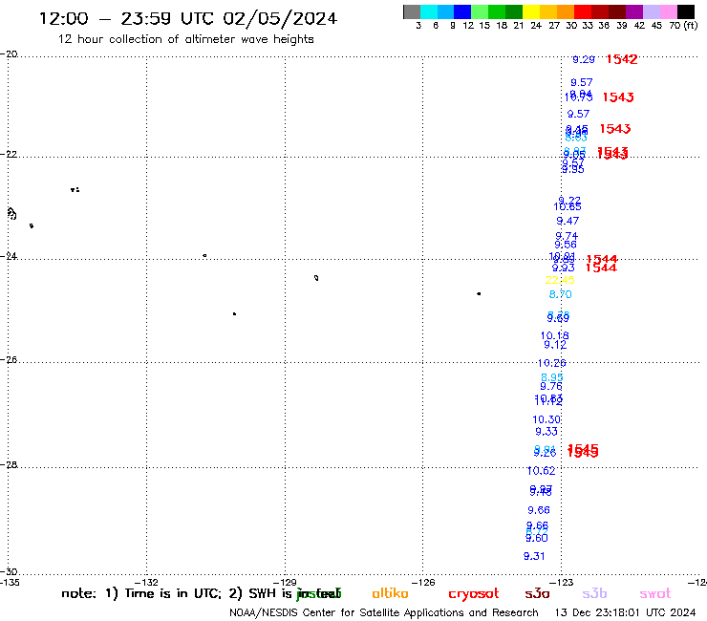
Task: Click the gray swatch in the color legend
Action: click(x=412, y=11)
